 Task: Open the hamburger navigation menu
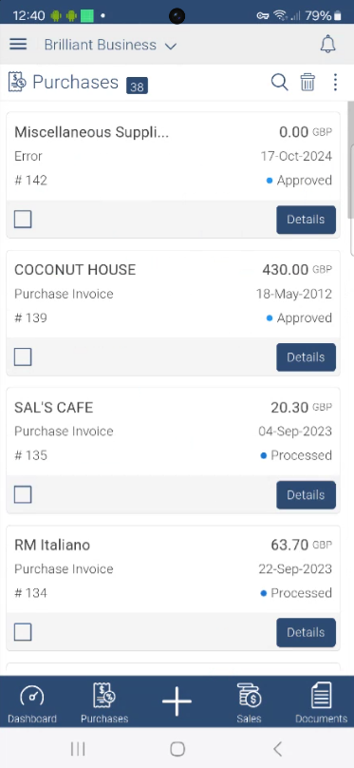tap(18, 45)
